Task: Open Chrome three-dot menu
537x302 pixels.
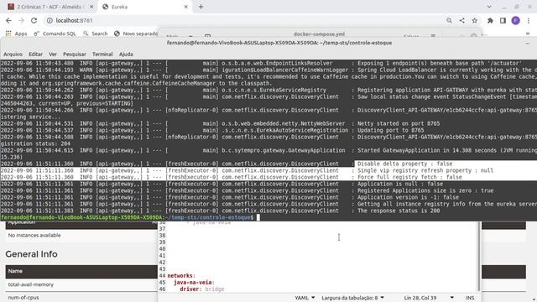Action: [x=529, y=20]
